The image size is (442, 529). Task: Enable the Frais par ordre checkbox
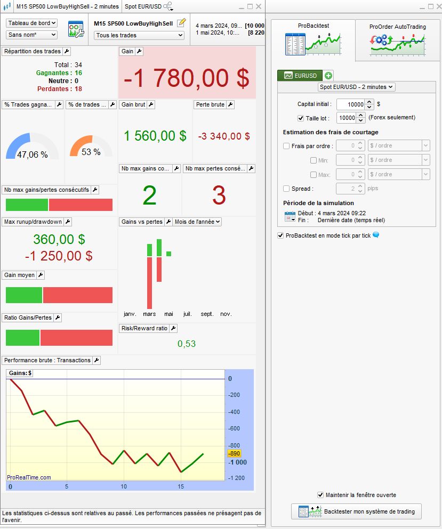coord(286,146)
